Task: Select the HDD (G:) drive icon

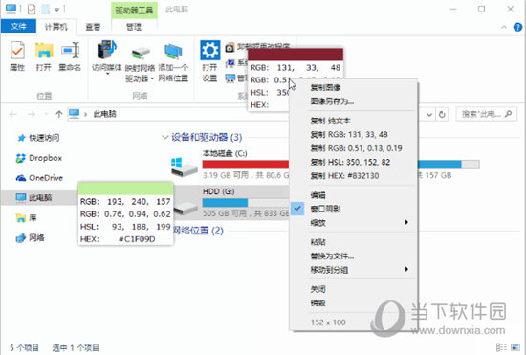Action: pyautogui.click(x=186, y=208)
